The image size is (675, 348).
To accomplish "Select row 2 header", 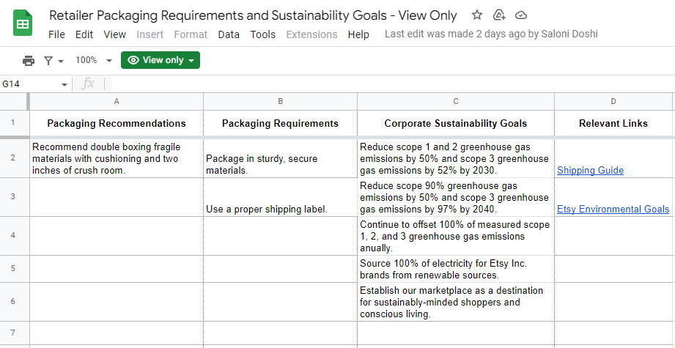I will point(13,158).
